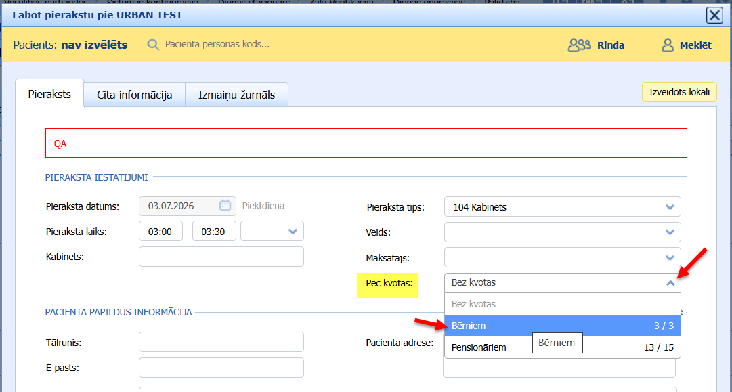Click the Pieraksta datums field 03.07.2026
The width and height of the screenshot is (732, 392).
[x=187, y=206]
